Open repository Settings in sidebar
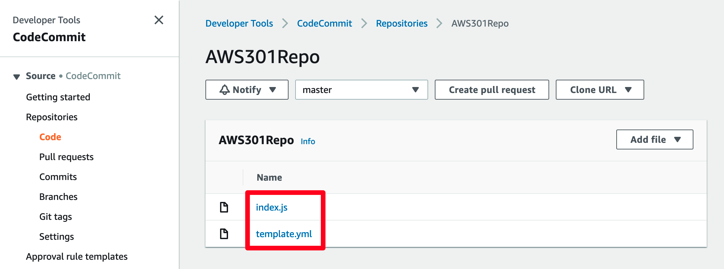Screen dimensions: 724x269 pos(57,236)
